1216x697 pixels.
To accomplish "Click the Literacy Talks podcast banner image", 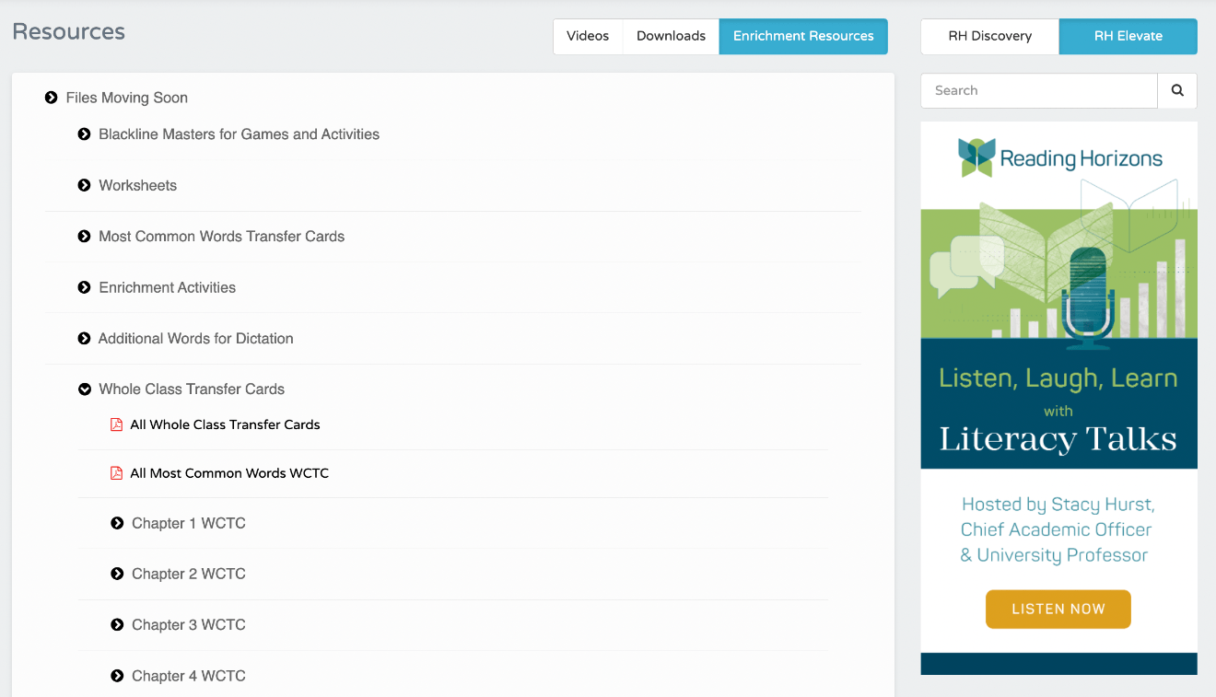I will click(1059, 399).
